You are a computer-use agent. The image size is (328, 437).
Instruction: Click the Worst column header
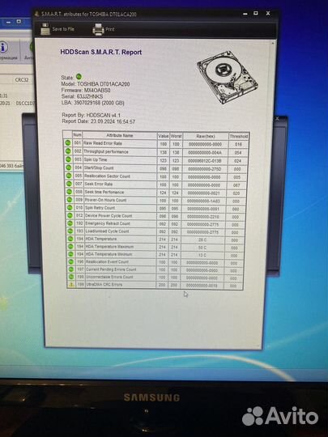click(x=176, y=136)
